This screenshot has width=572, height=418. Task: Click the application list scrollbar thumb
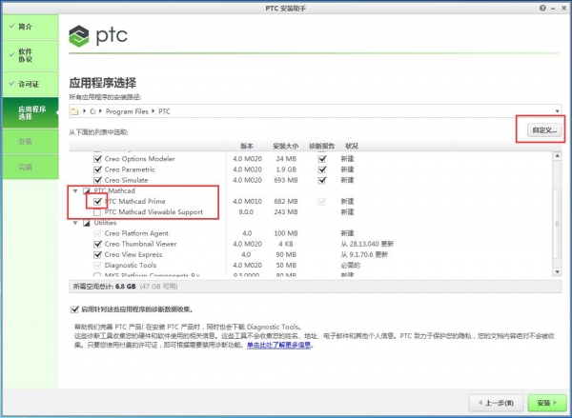point(557,224)
